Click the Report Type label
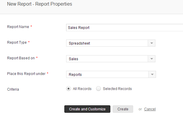Screen dimensions: 183x126 tap(17, 42)
